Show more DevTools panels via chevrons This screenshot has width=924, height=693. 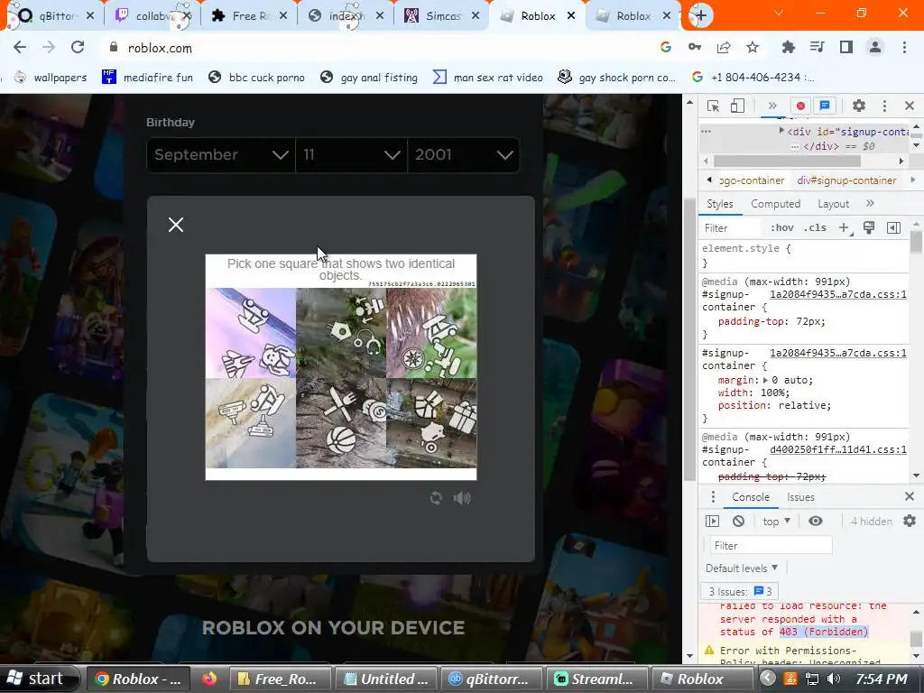(772, 106)
